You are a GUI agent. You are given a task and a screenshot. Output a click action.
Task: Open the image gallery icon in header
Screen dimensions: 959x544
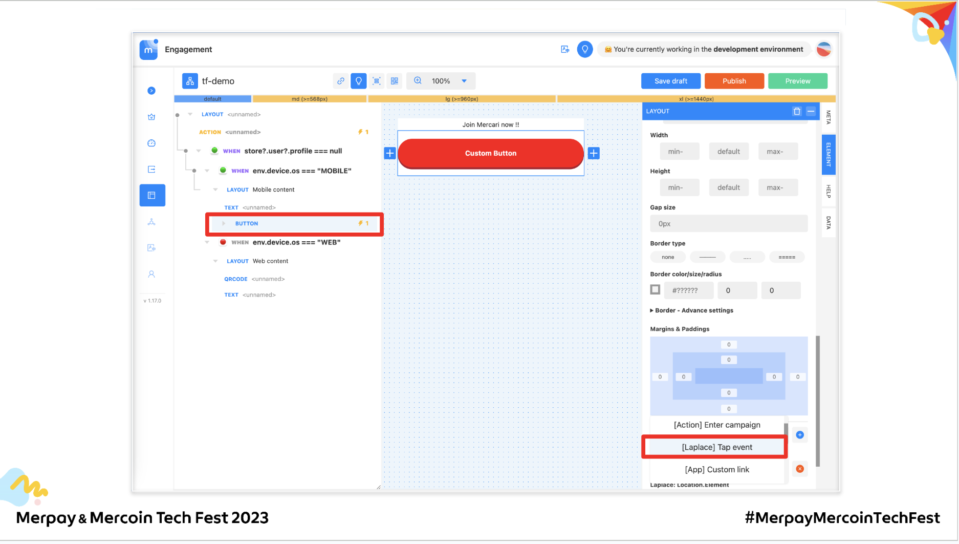(565, 50)
